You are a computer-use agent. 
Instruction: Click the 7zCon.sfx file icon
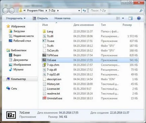click(x=44, y=51)
